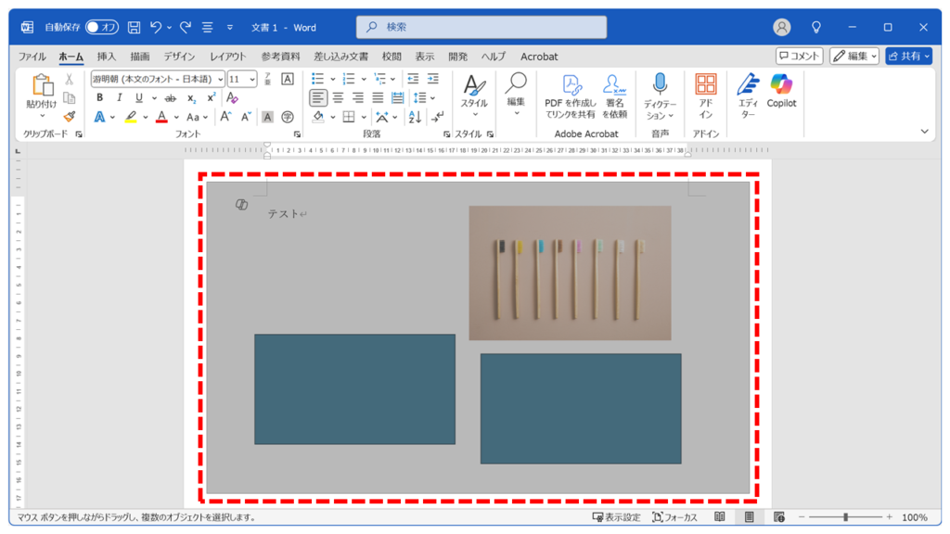This screenshot has height=534, width=950.
Task: Toggle Italic formatting
Action: click(120, 98)
